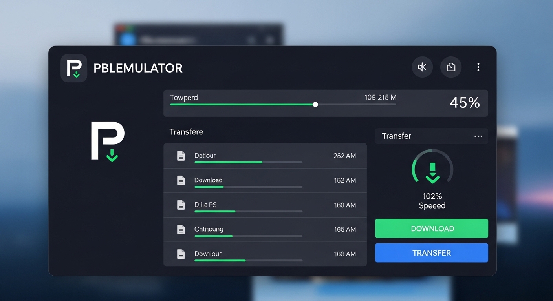
Task: Click the 45% progress value
Action: (465, 103)
